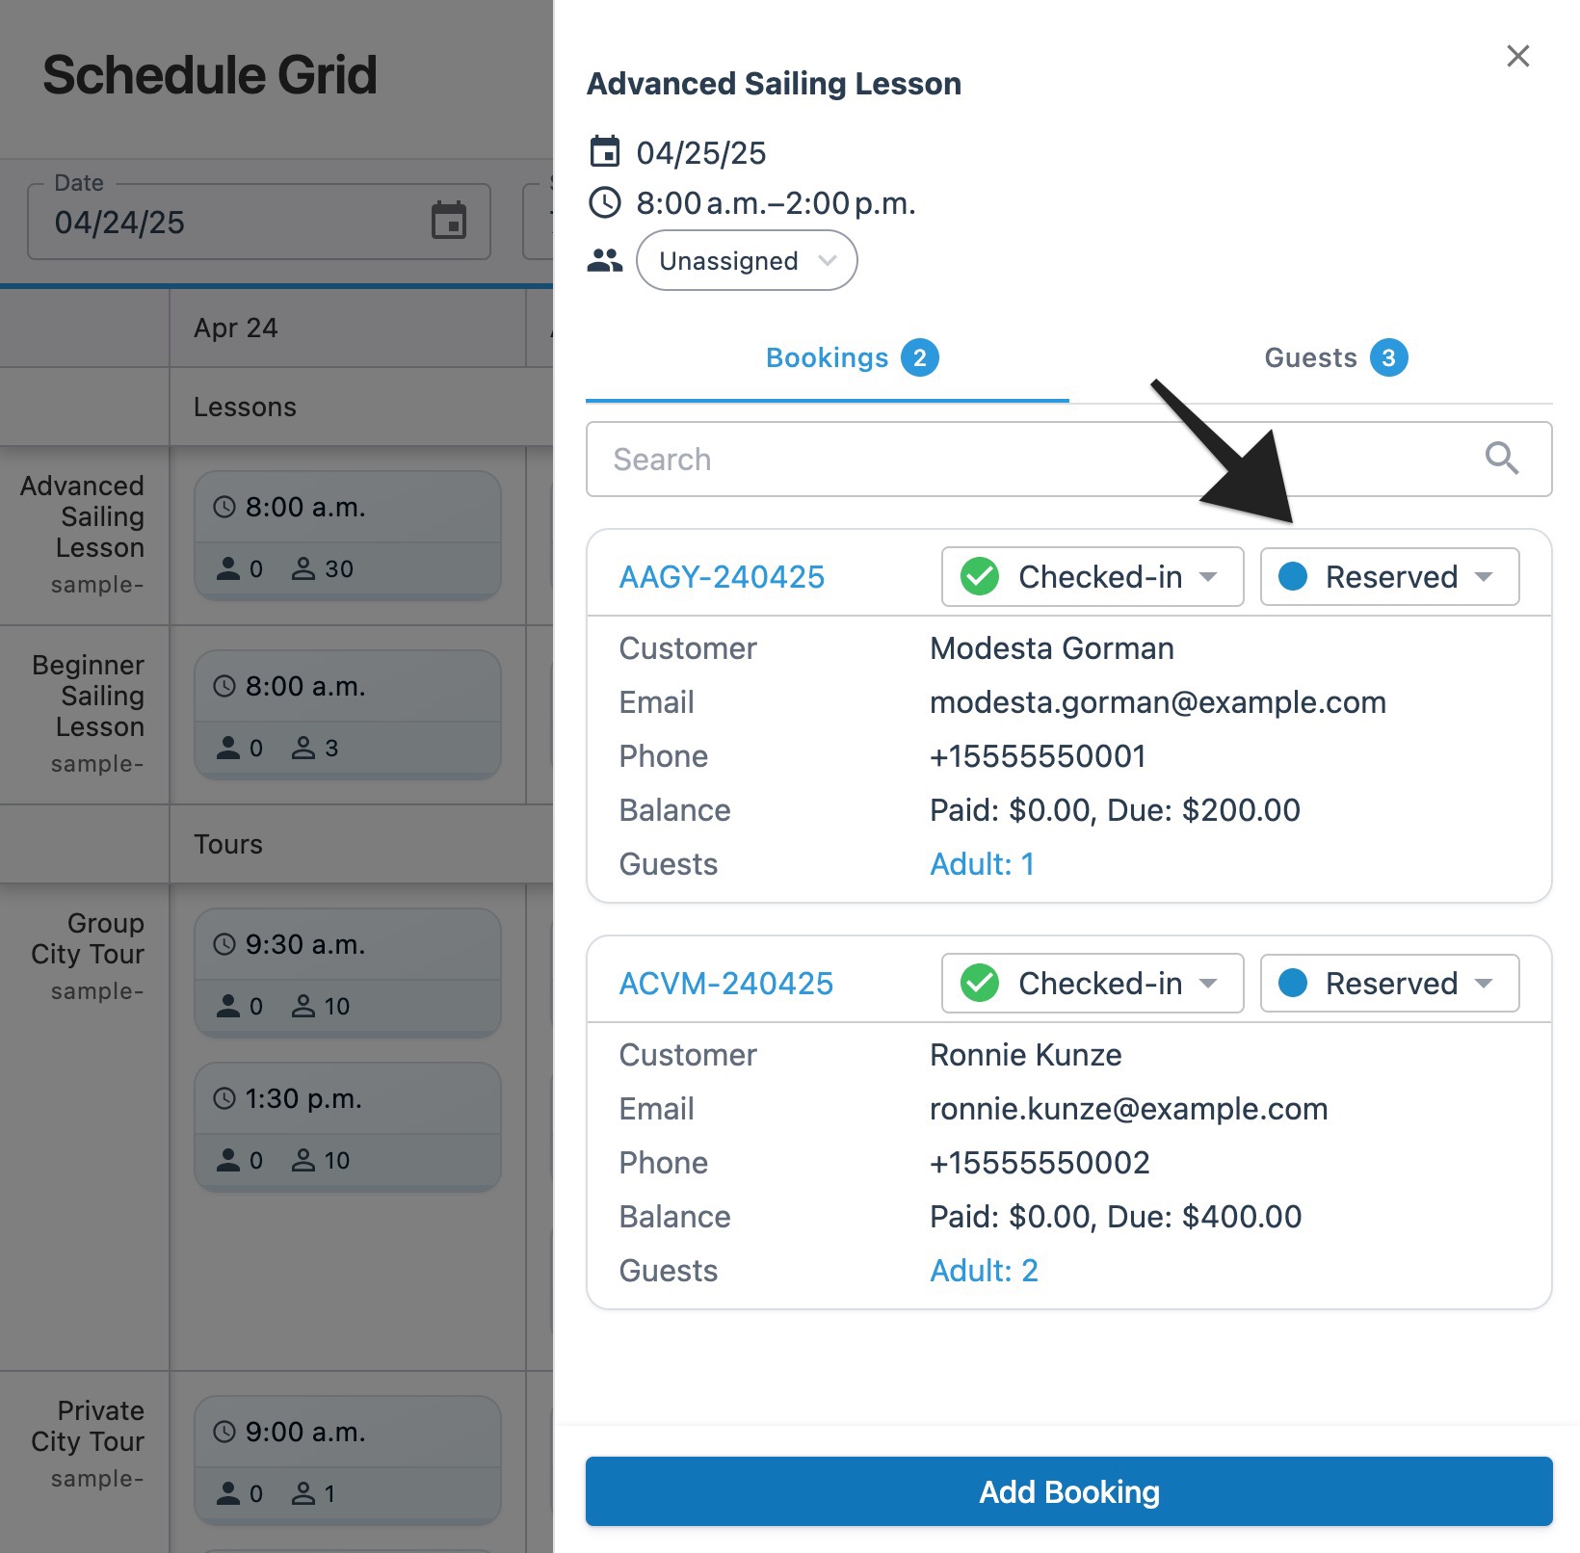
Task: Switch to the Guests tab
Action: 1311,357
